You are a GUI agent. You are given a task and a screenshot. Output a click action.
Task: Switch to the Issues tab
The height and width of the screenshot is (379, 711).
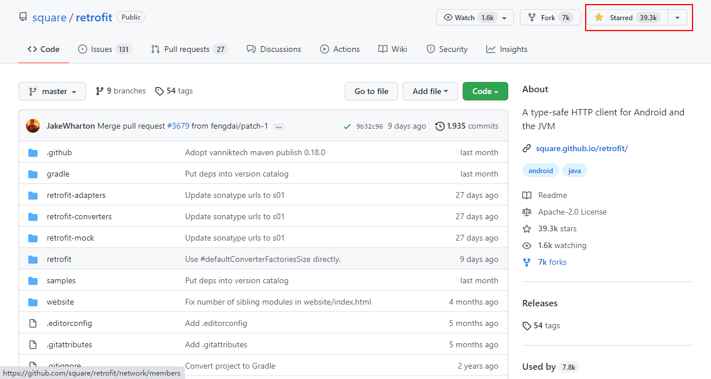point(104,50)
